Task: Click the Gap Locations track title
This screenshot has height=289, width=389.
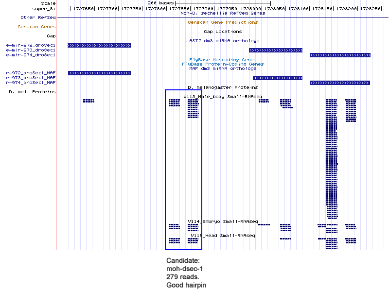Action: click(223, 32)
